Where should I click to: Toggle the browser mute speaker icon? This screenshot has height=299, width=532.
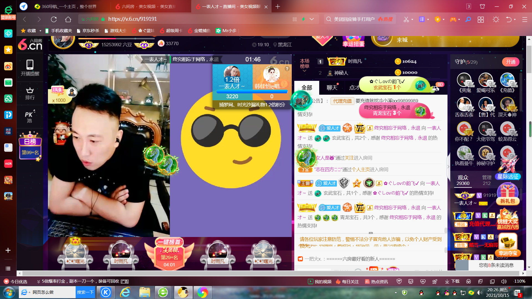[x=504, y=282]
